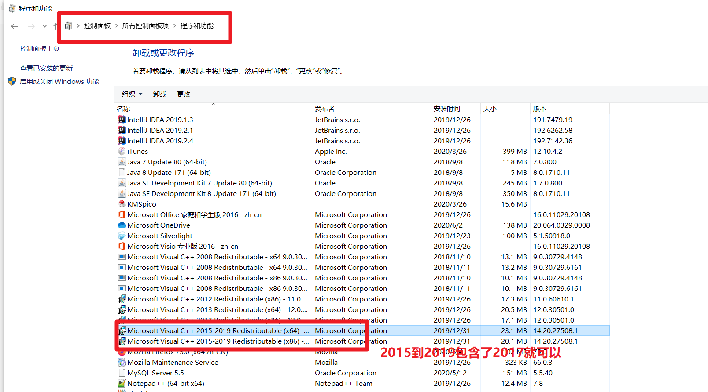Viewport: 708px width, 392px height.
Task: Open the 查看已安装的更新 link
Action: (46, 68)
